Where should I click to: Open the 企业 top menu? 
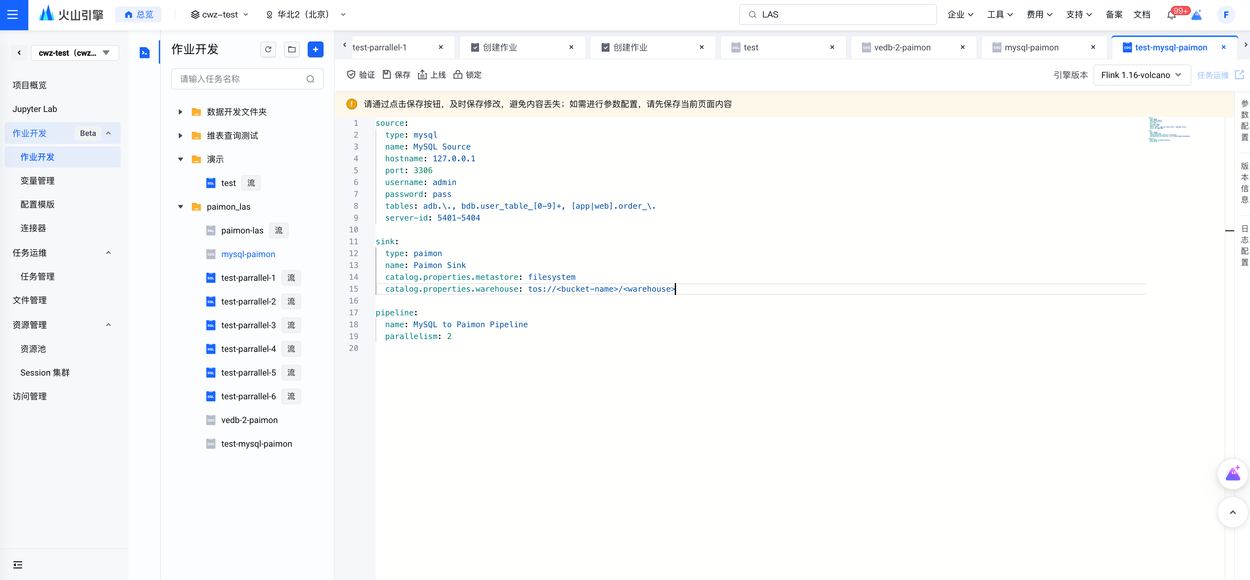(x=960, y=14)
